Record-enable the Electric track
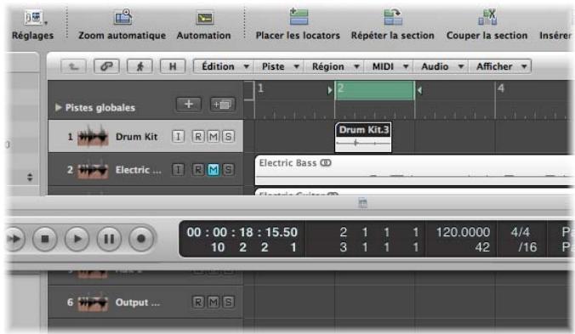 [198, 170]
